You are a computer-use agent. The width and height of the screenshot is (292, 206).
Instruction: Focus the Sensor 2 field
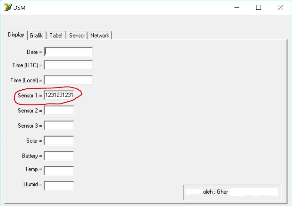click(59, 110)
